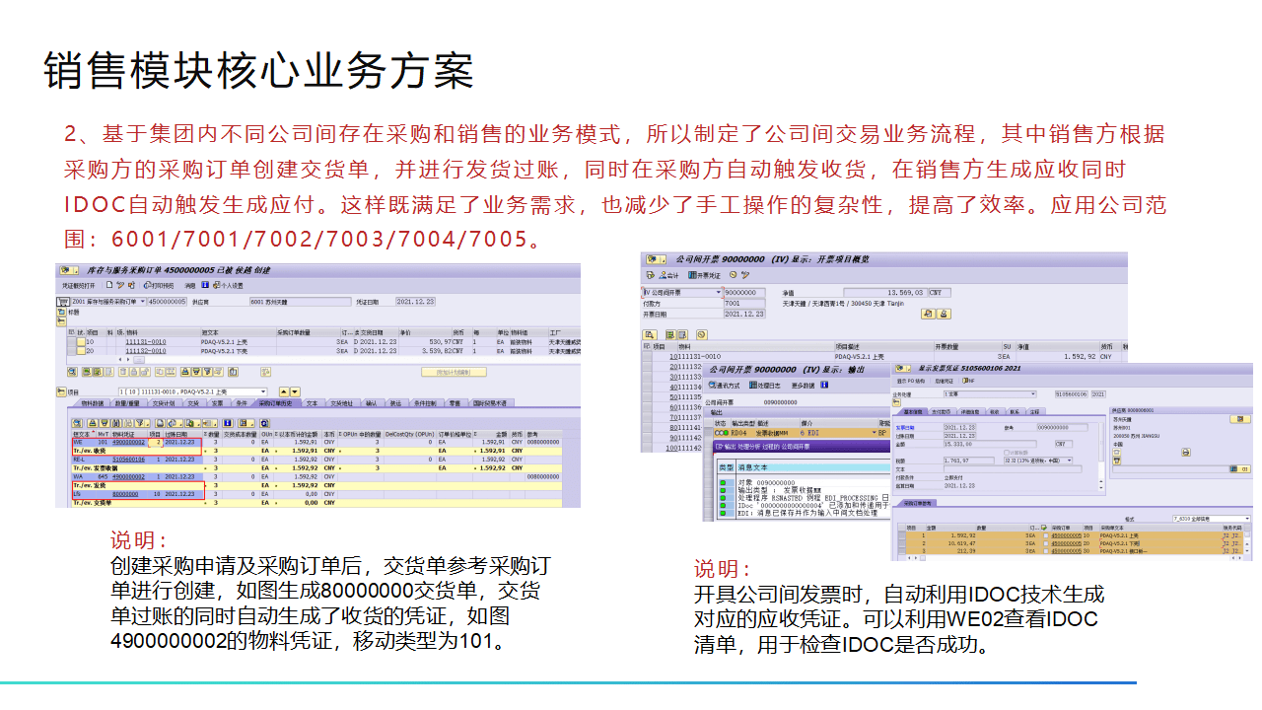Image resolution: width=1262 pixels, height=710 pixels.
Task: Click the refresh icon in history toolbar
Action: (264, 423)
